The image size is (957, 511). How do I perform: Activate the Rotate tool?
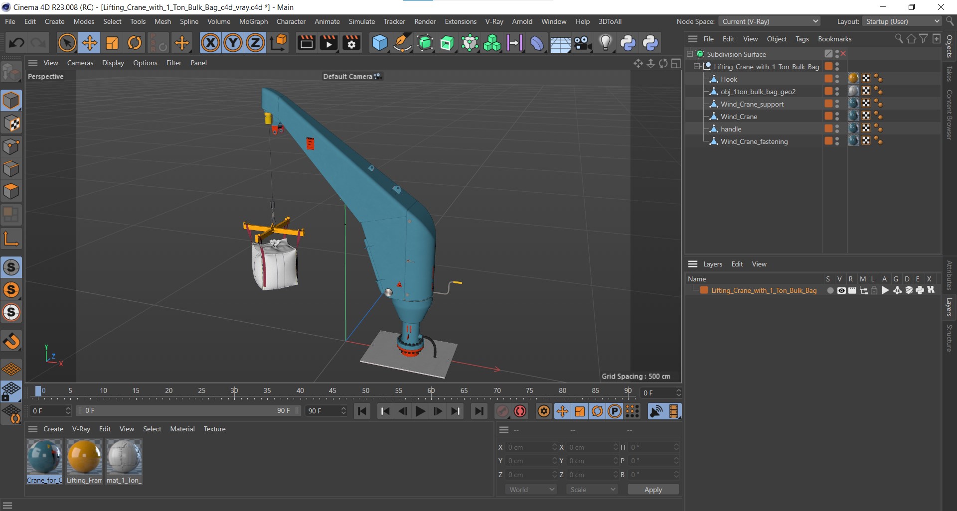pyautogui.click(x=135, y=43)
